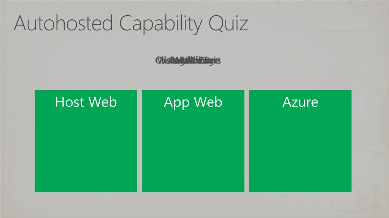
Task: Click the empty body of Host Web tile
Action: pos(86,151)
